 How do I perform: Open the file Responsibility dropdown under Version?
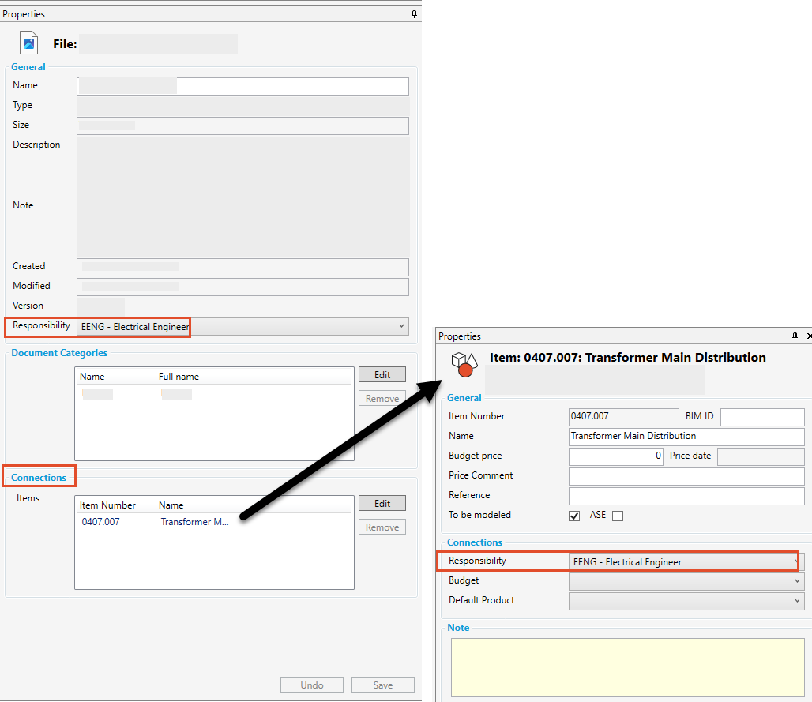pyautogui.click(x=402, y=326)
